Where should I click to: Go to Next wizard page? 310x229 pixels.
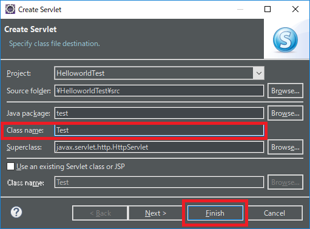155,213
